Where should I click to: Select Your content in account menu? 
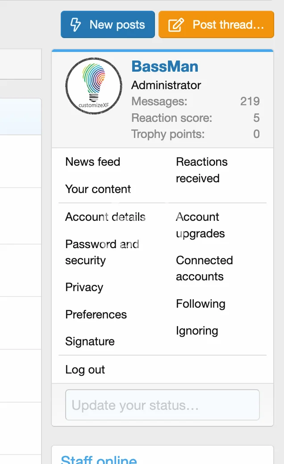point(98,189)
